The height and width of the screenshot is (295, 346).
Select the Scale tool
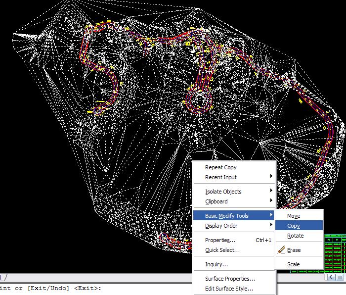294,264
